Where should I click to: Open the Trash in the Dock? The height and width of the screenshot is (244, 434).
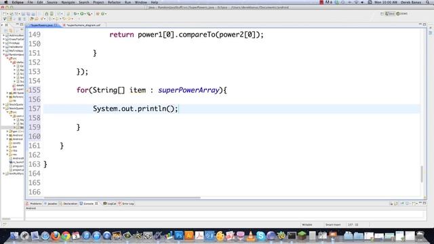coord(420,236)
